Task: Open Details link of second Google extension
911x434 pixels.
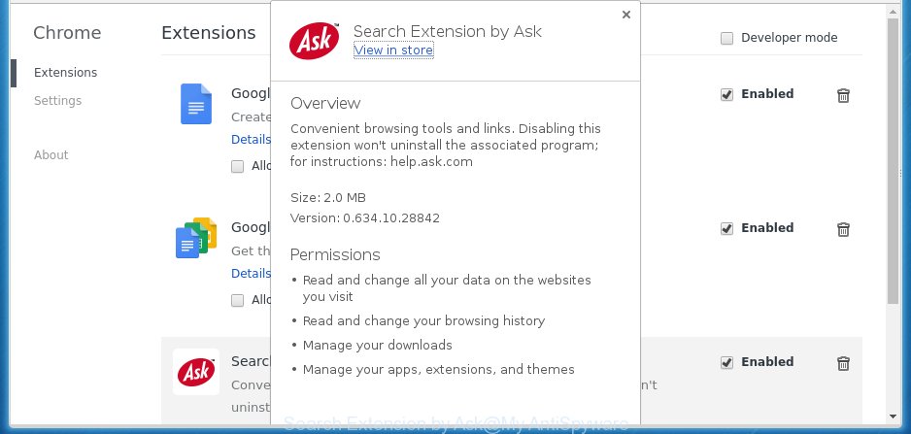Action: 251,273
